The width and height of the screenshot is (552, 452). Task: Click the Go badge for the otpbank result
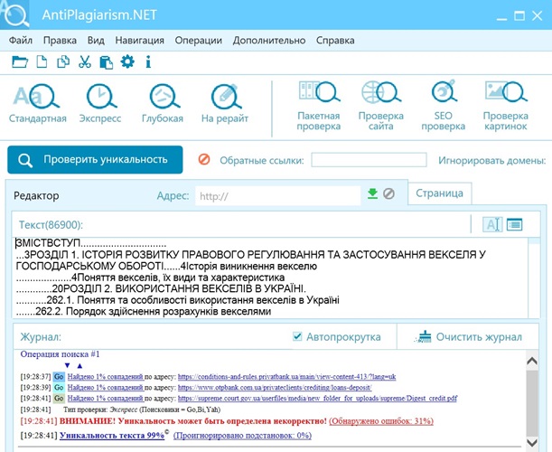click(59, 388)
